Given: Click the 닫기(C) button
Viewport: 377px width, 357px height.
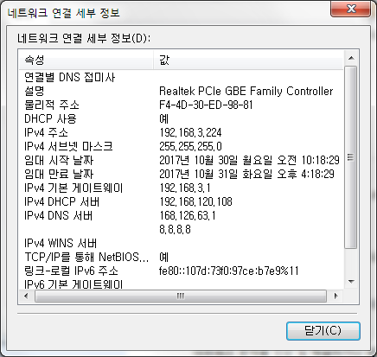Looking at the screenshot, I should 323,331.
